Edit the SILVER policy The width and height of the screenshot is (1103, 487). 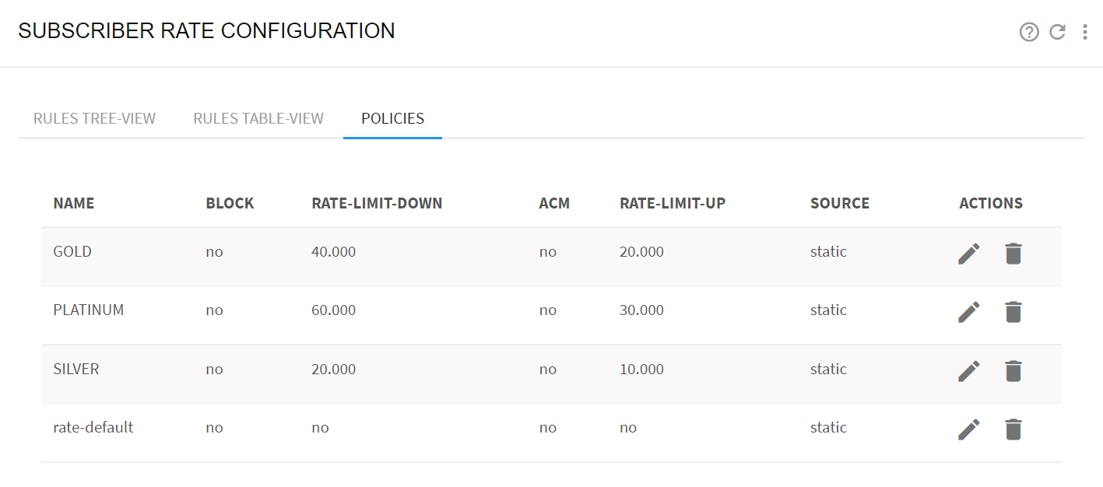point(969,370)
